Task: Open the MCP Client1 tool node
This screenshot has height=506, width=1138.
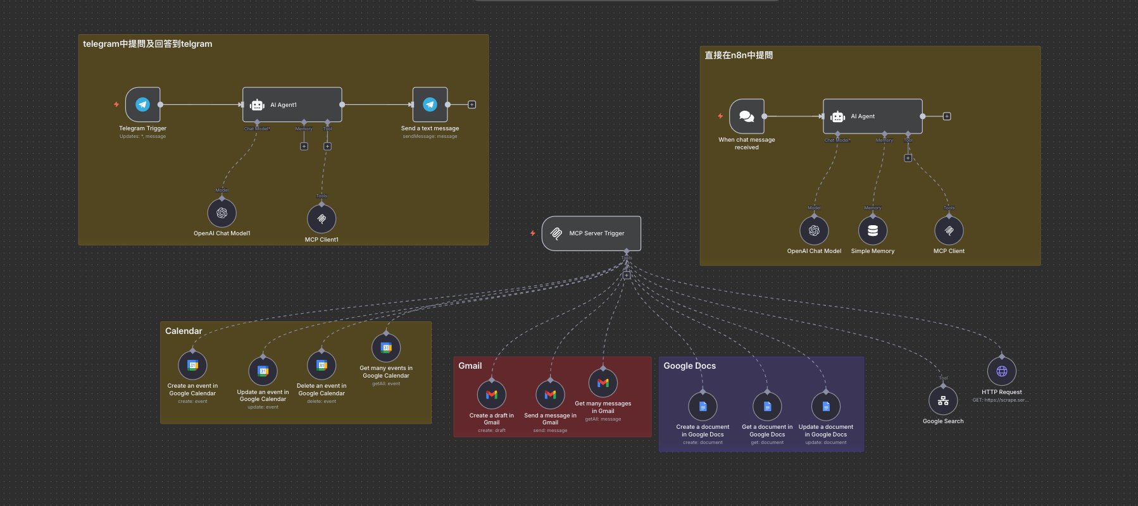Action: coord(322,219)
